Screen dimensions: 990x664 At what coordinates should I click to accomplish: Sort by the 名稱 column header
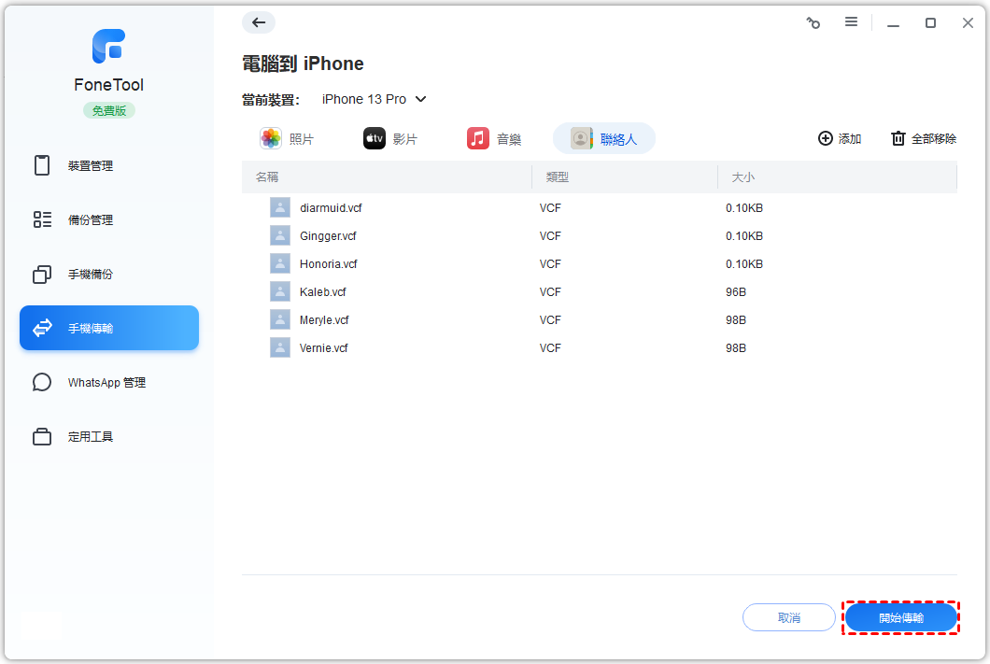tap(267, 177)
